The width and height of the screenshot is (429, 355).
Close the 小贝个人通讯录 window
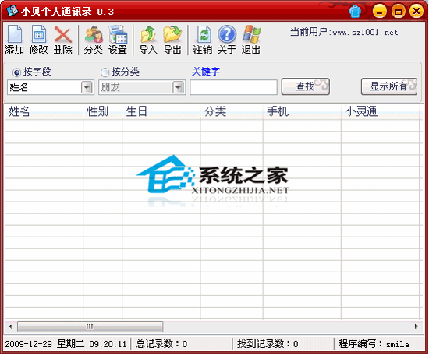417,12
